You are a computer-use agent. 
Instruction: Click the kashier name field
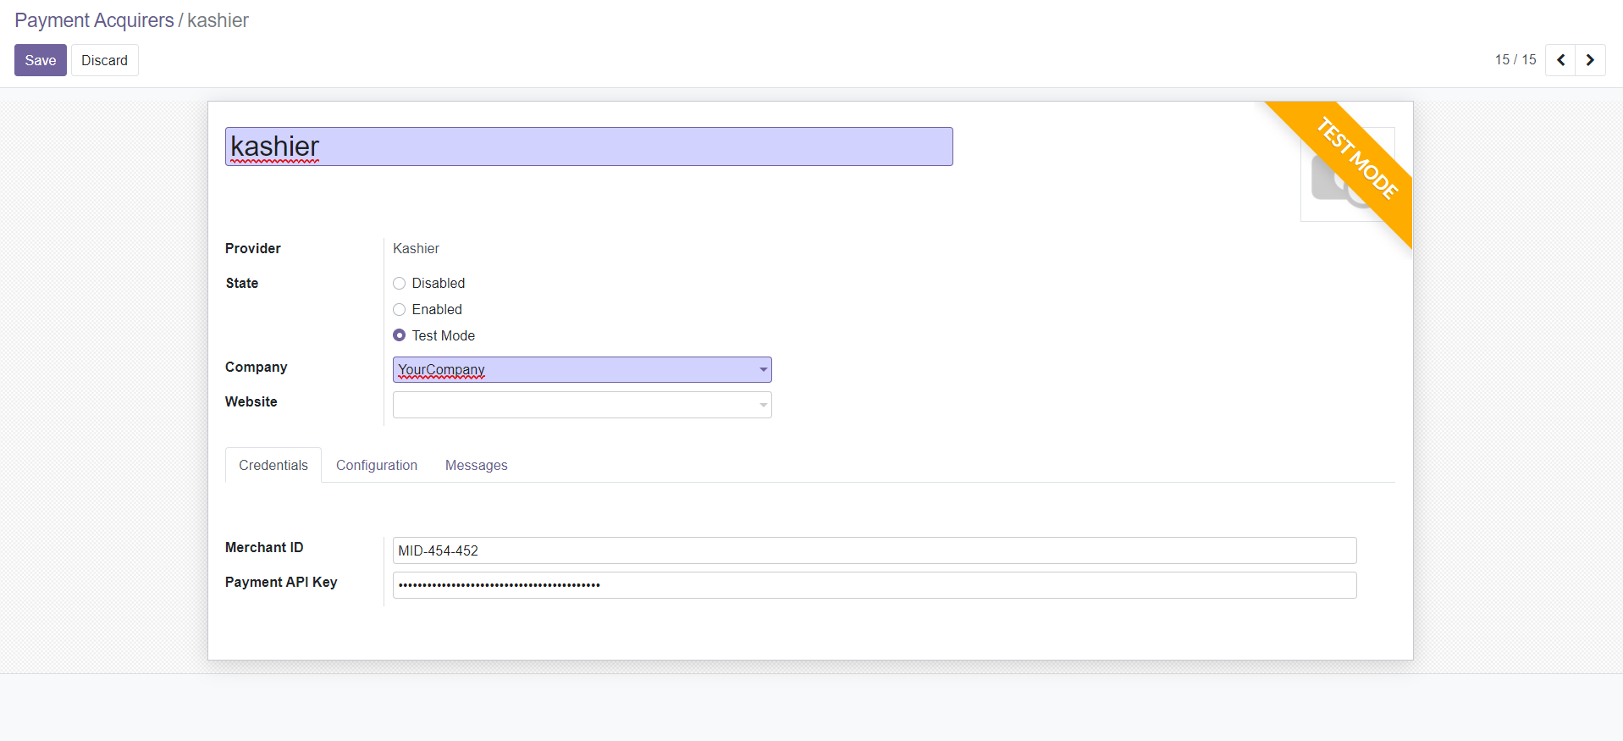click(x=589, y=147)
